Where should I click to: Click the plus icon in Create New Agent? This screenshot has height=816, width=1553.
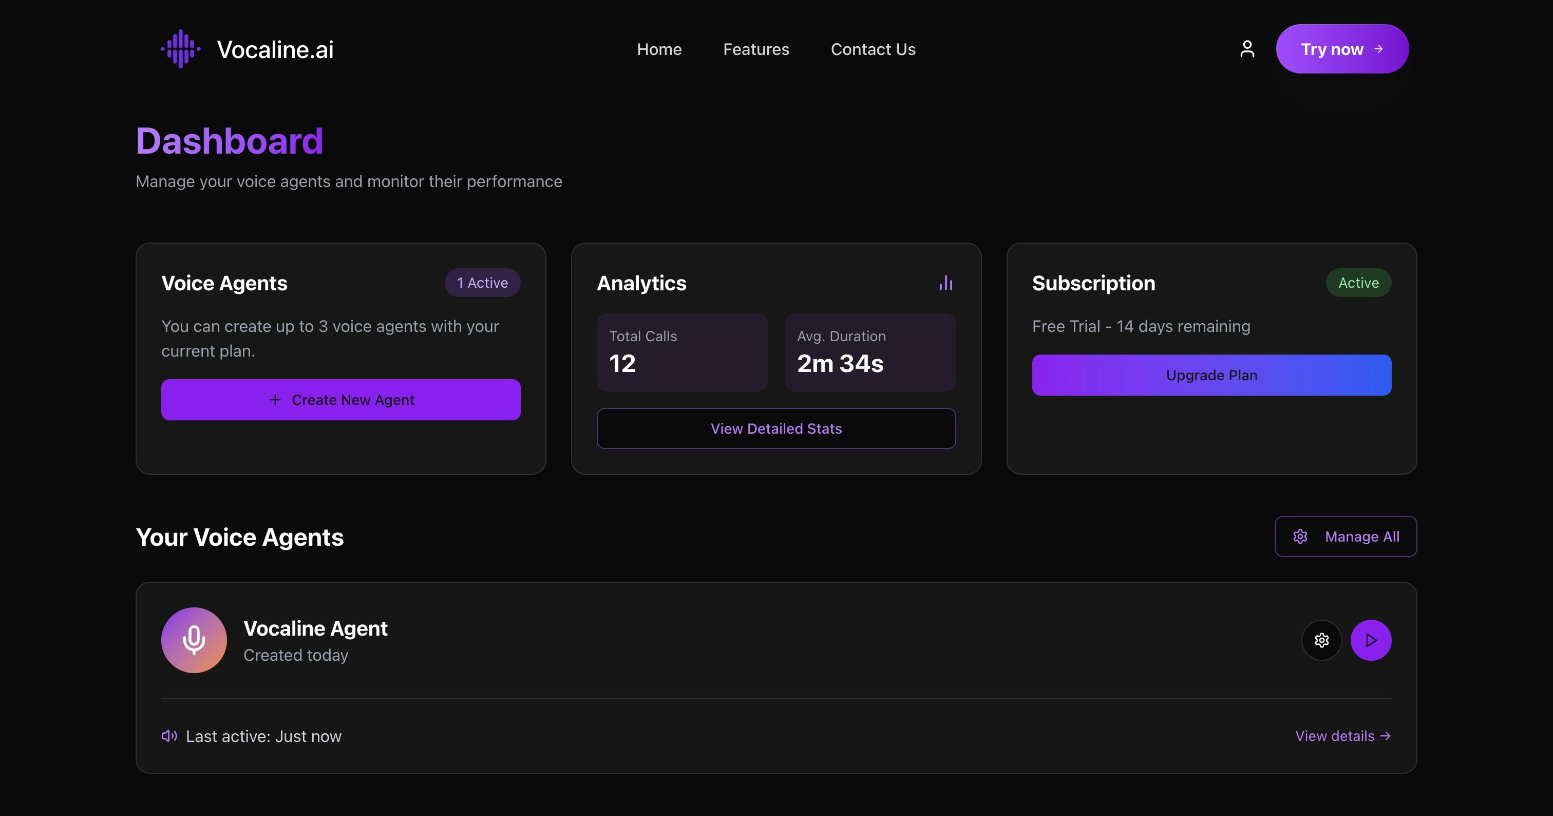[x=275, y=400]
